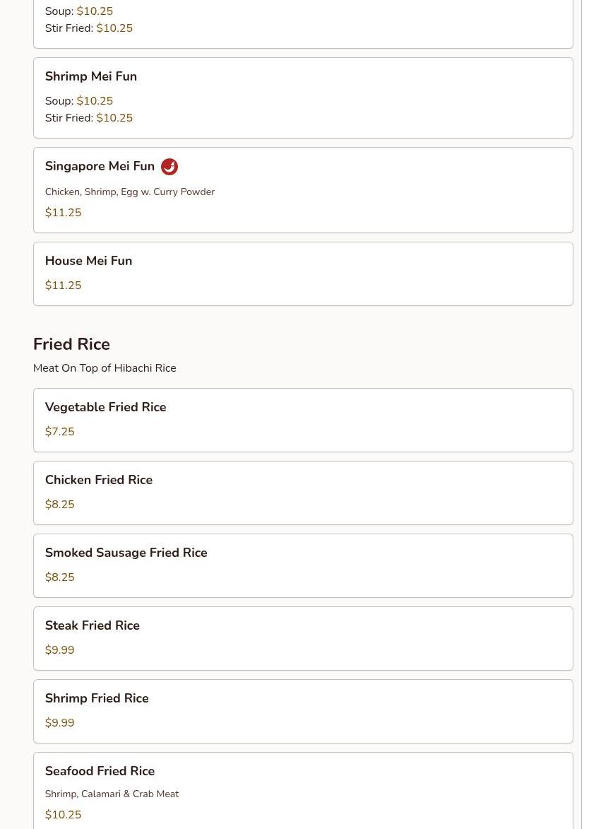Screen dimensions: 596x829
Task: Choose Shrimp Fried Rice card
Action: [x=303, y=712]
